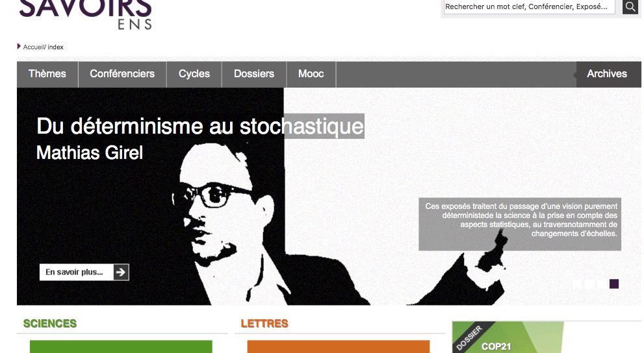Open the SCIENCES section heading
The width and height of the screenshot is (644, 353).
tap(49, 324)
